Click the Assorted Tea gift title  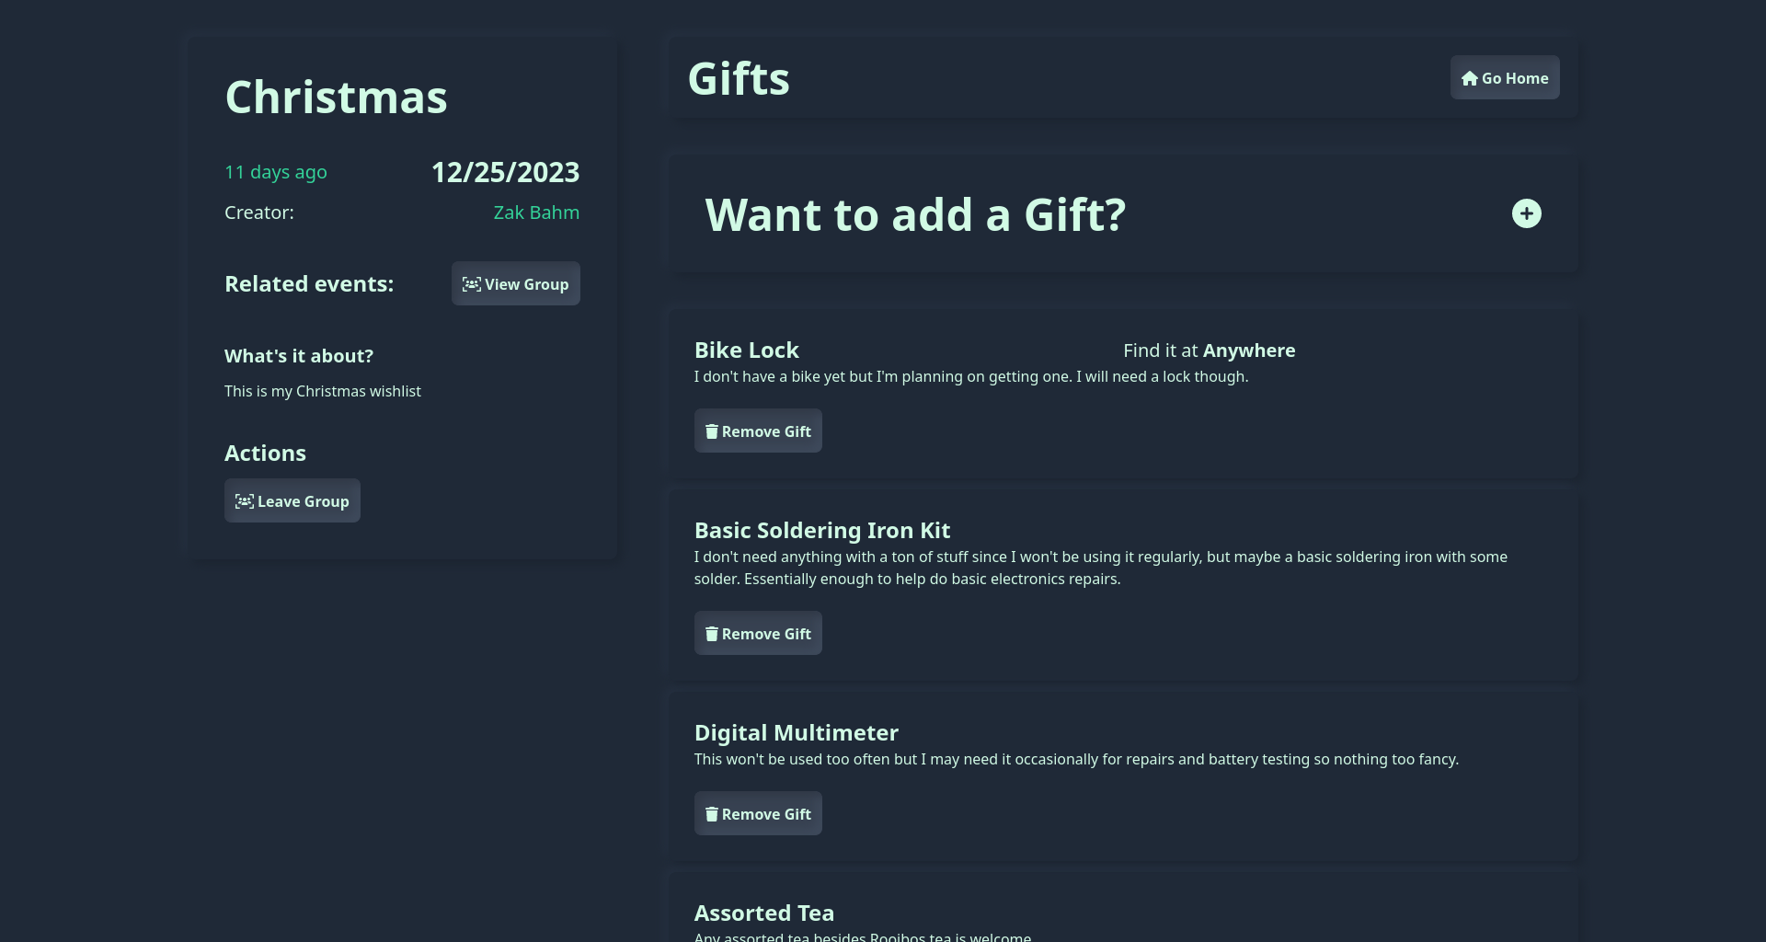[763, 913]
